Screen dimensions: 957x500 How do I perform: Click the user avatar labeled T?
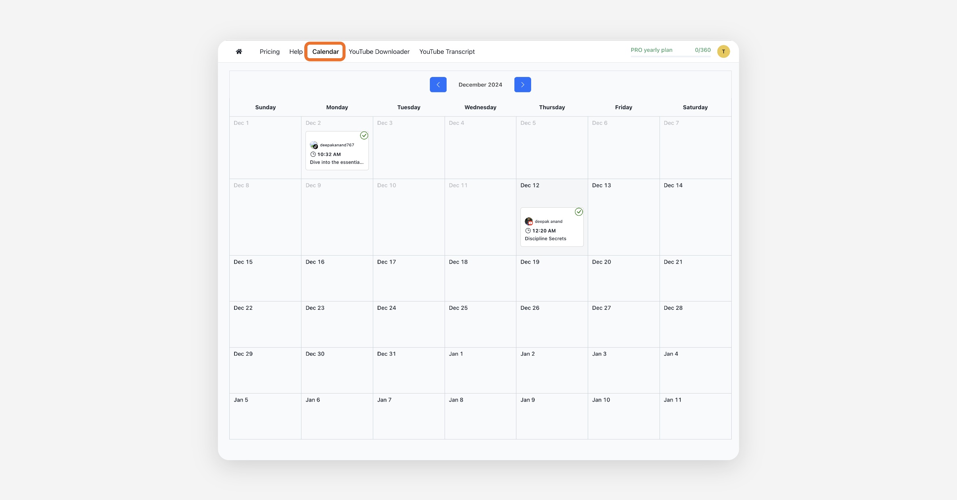723,51
